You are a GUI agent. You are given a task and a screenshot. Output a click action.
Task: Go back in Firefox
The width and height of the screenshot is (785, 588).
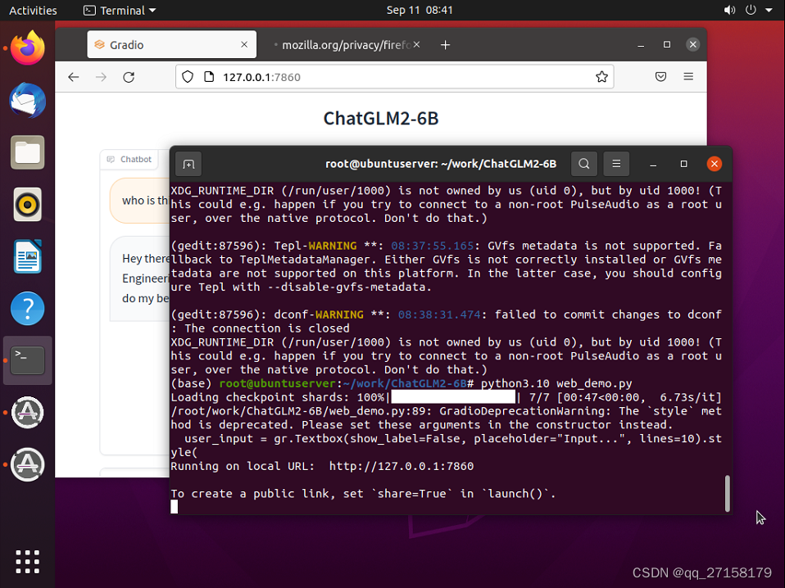click(x=74, y=77)
